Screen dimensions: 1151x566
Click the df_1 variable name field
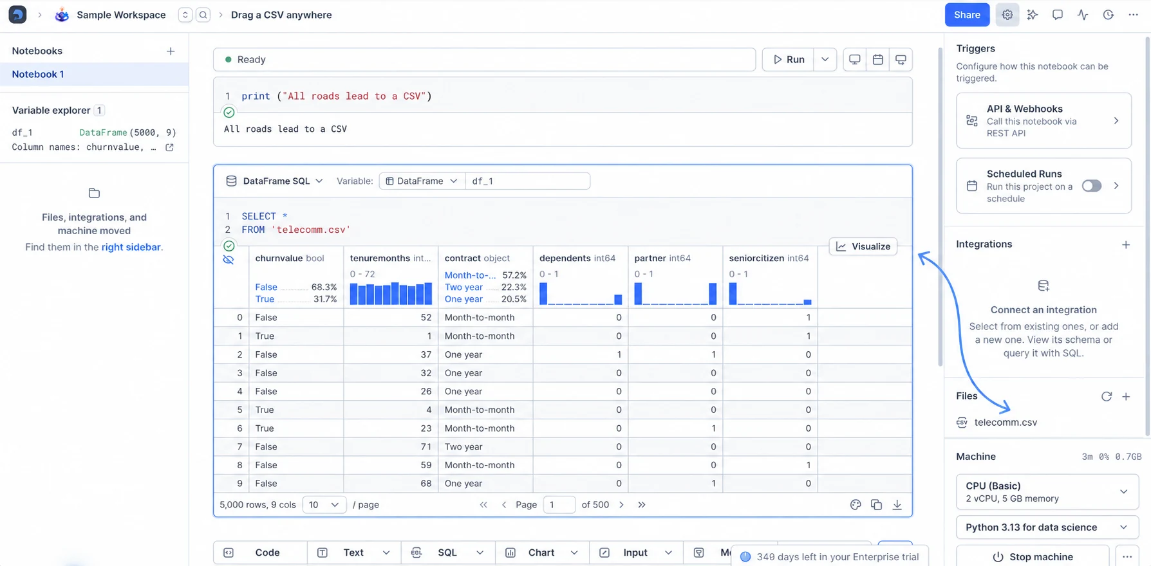(527, 181)
